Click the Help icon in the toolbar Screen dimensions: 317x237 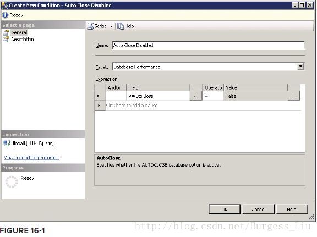click(x=121, y=26)
